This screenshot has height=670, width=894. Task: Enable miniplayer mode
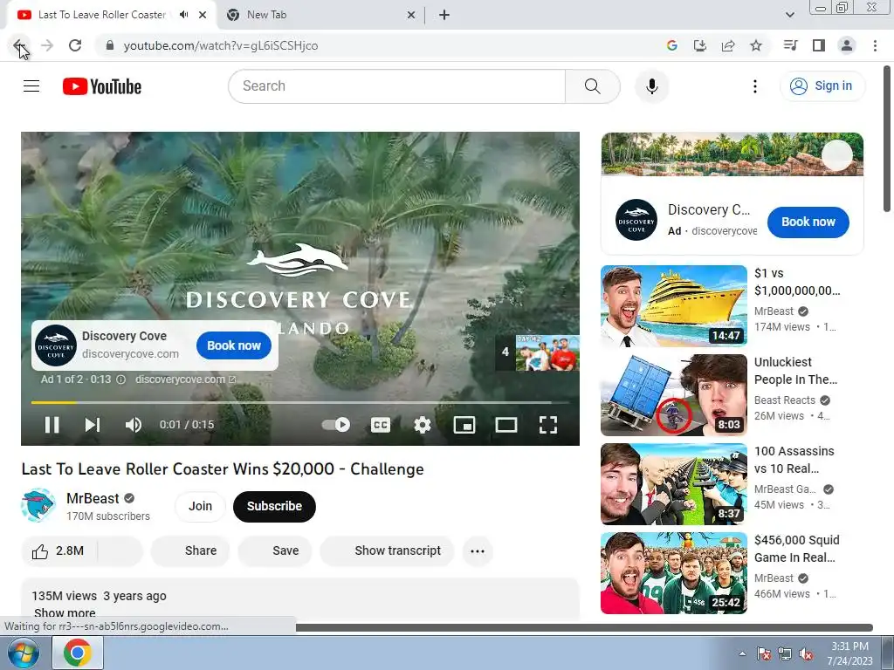pyautogui.click(x=464, y=425)
